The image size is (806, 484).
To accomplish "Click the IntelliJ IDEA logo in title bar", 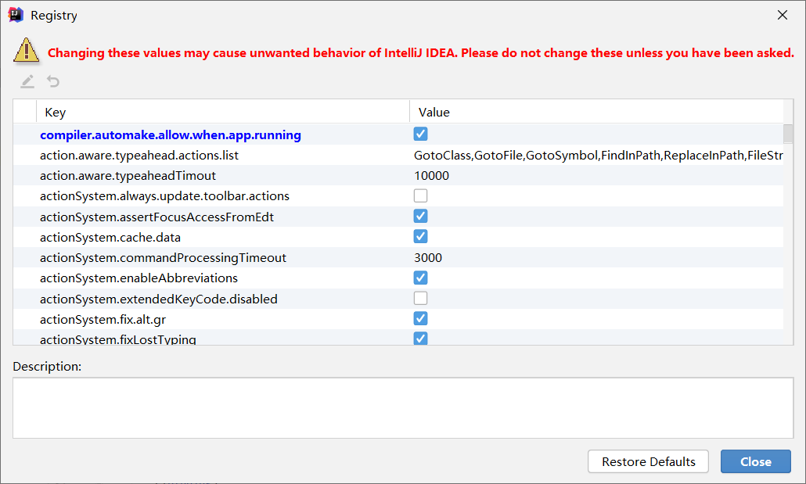I will 16,15.
